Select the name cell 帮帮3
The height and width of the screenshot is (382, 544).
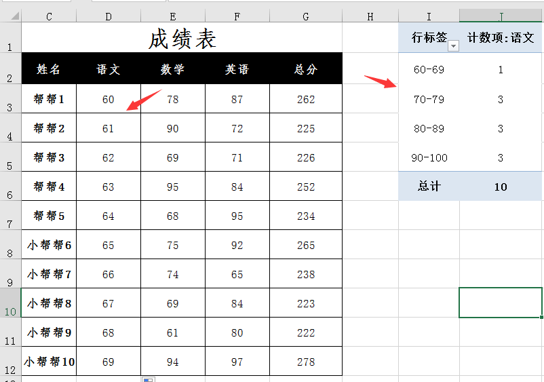click(x=49, y=157)
